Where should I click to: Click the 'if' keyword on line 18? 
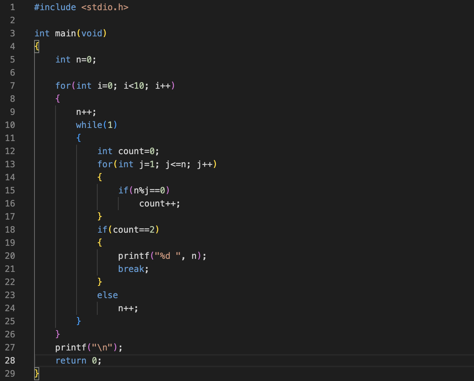[x=102, y=230]
